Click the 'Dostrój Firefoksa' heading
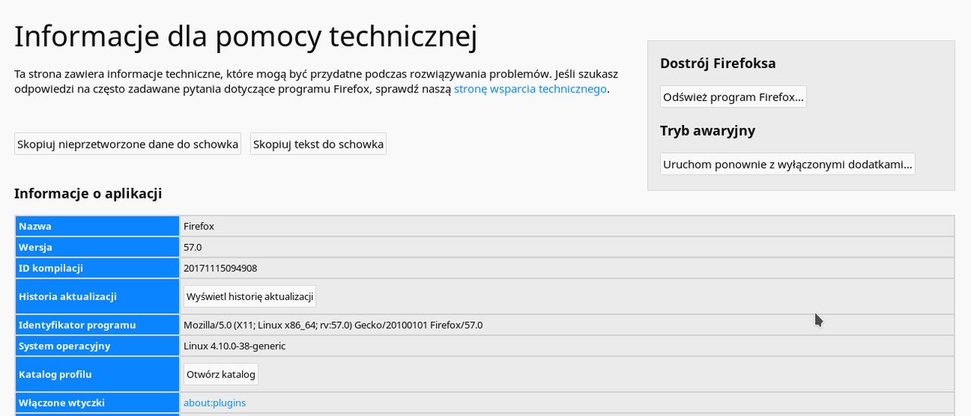971x416 pixels. click(x=718, y=63)
